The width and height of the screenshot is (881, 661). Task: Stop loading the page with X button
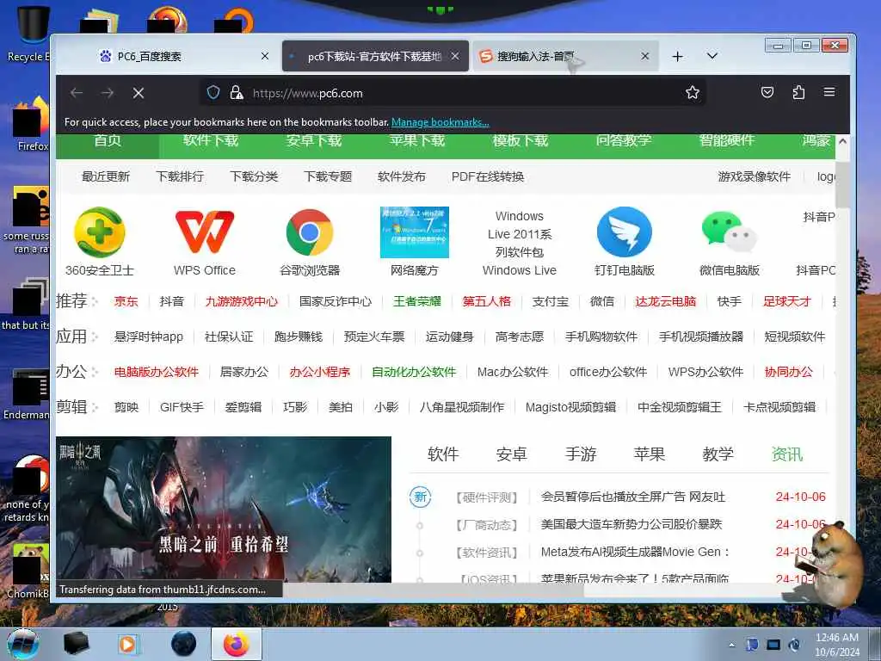click(139, 93)
